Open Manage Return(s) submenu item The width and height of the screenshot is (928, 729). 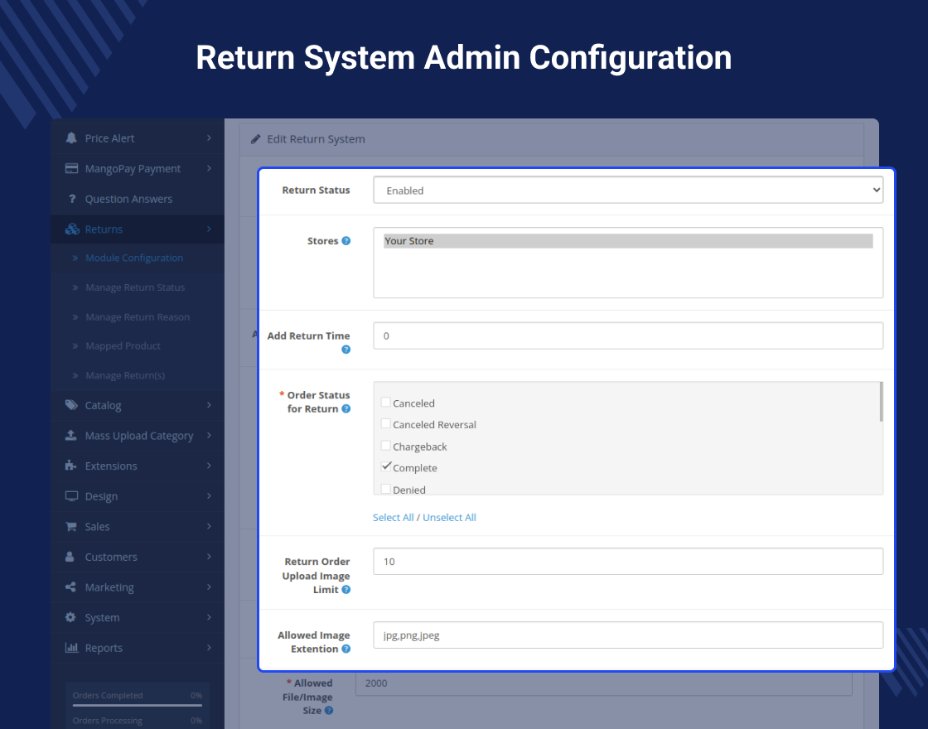click(125, 375)
